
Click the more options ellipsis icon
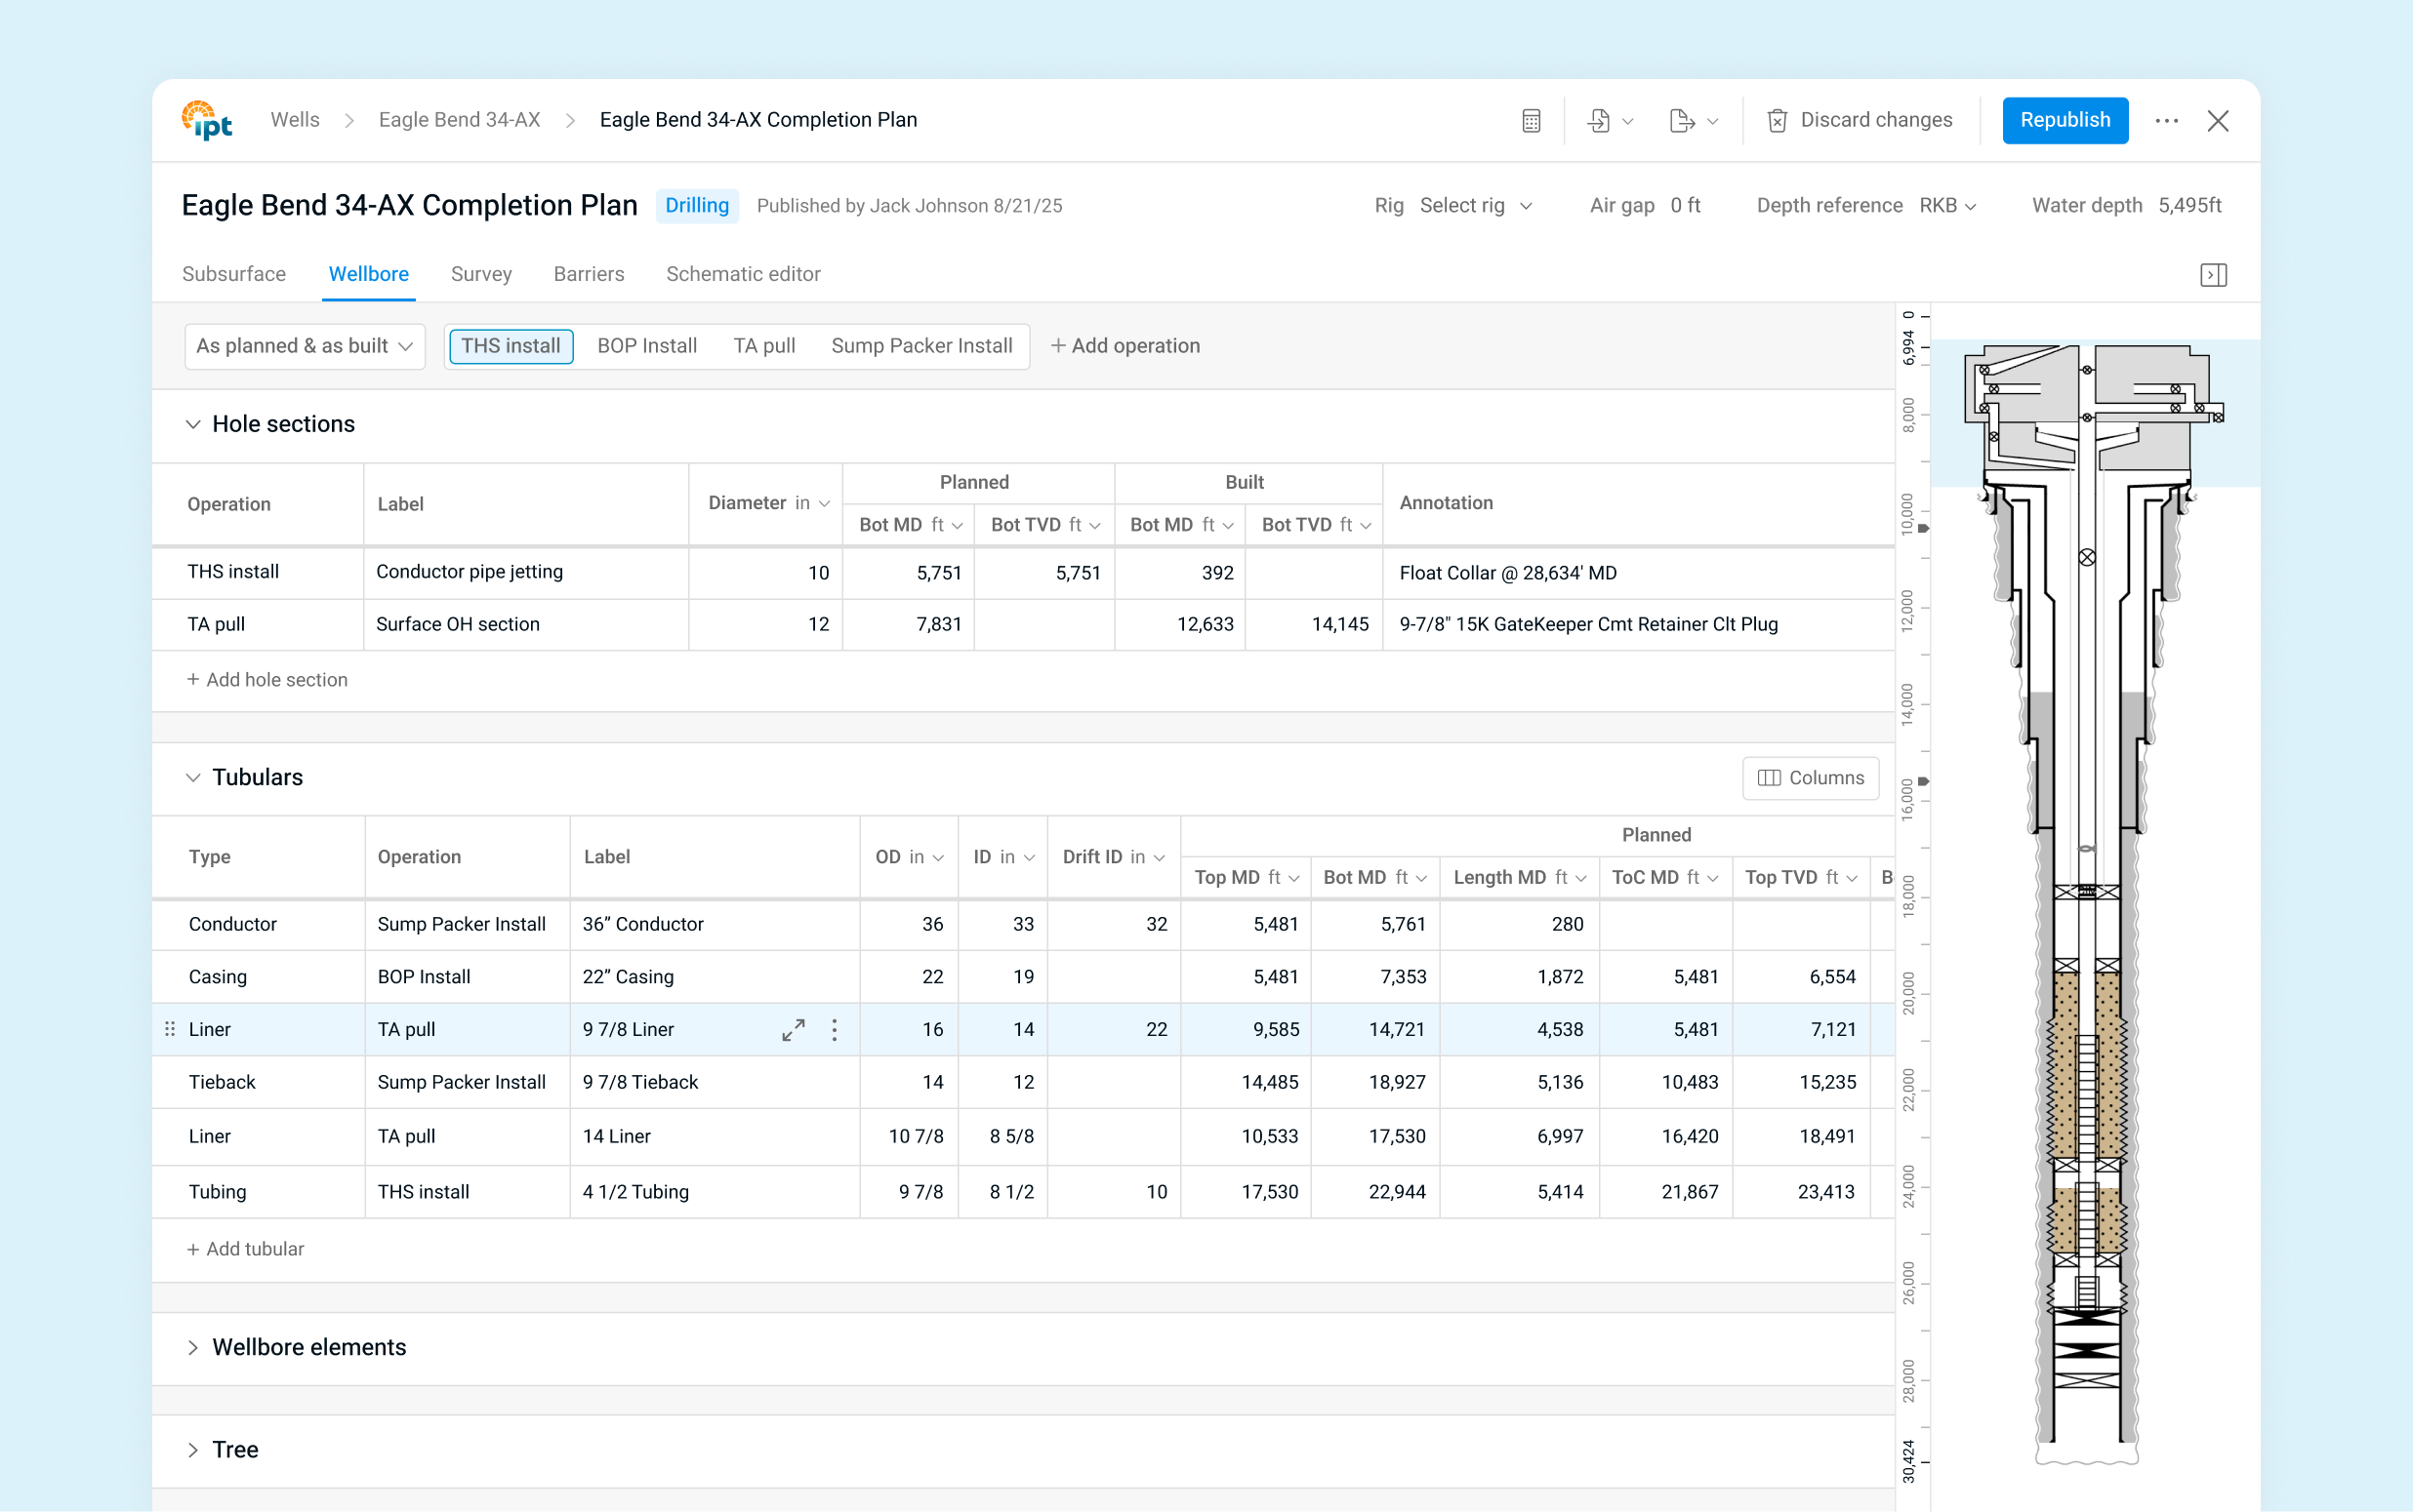[2166, 121]
